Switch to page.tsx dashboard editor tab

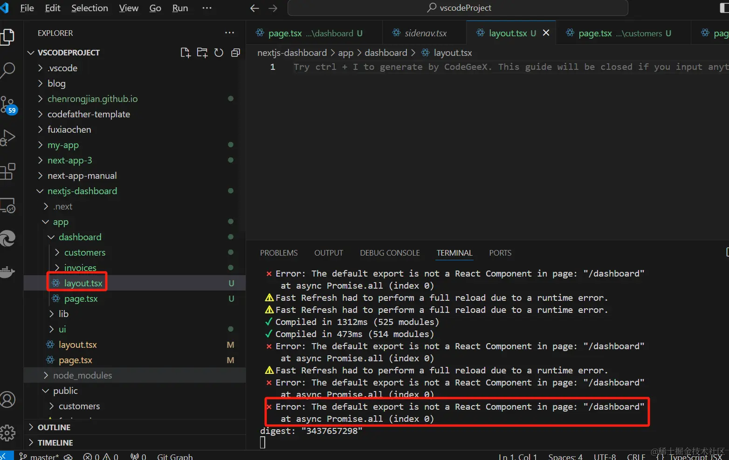pyautogui.click(x=314, y=33)
